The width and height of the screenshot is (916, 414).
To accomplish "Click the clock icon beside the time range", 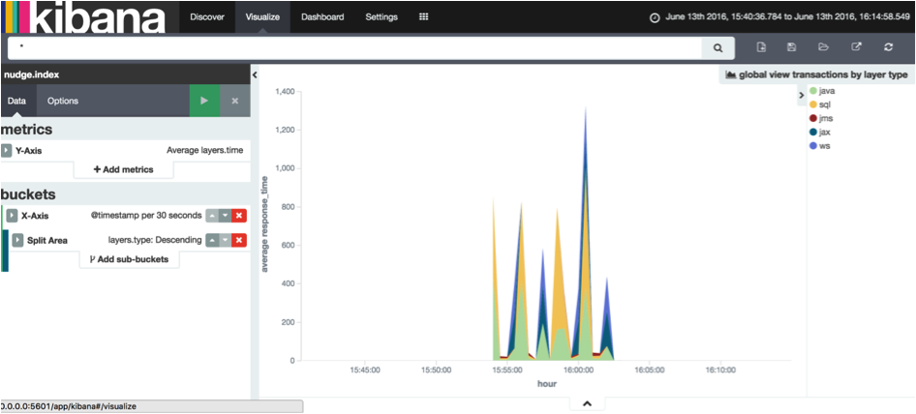I will coord(655,17).
